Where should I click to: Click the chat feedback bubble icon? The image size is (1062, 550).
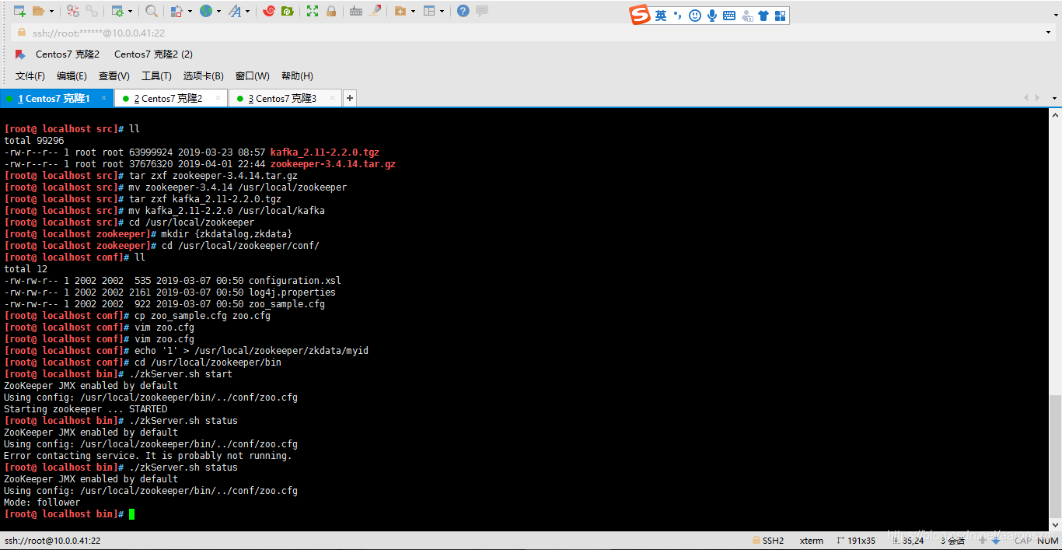coord(482,11)
